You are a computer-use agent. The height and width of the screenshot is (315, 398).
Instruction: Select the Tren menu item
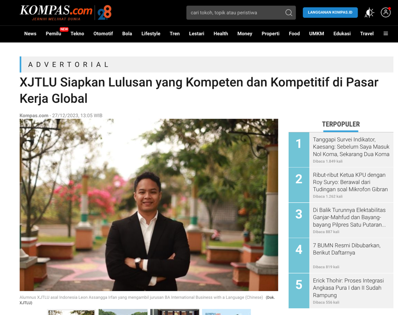(x=175, y=33)
